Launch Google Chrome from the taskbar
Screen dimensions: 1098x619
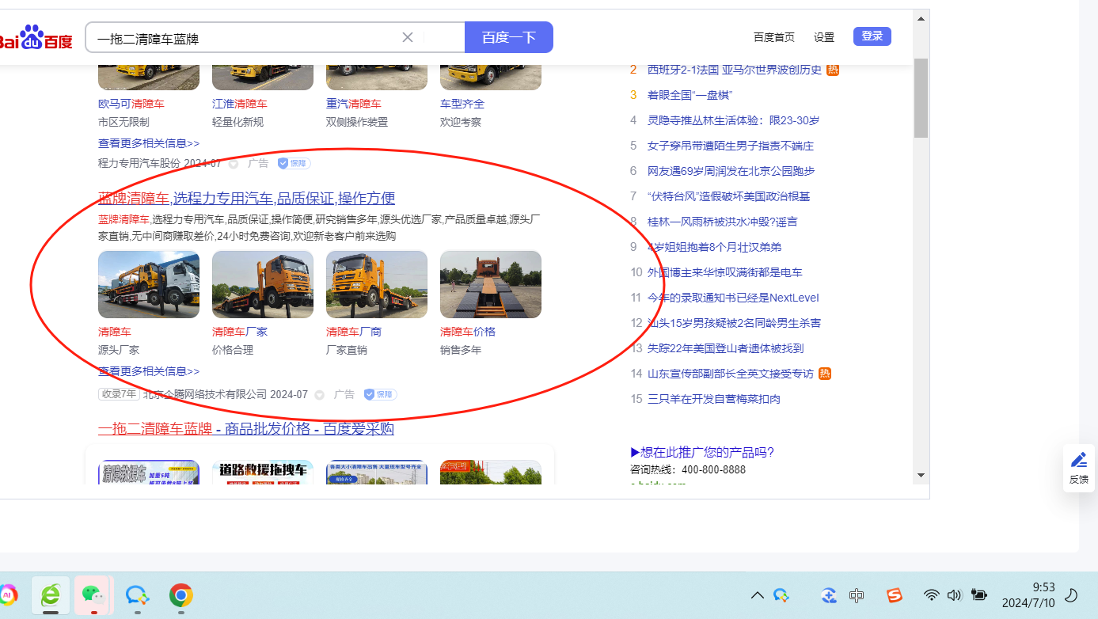tap(181, 595)
